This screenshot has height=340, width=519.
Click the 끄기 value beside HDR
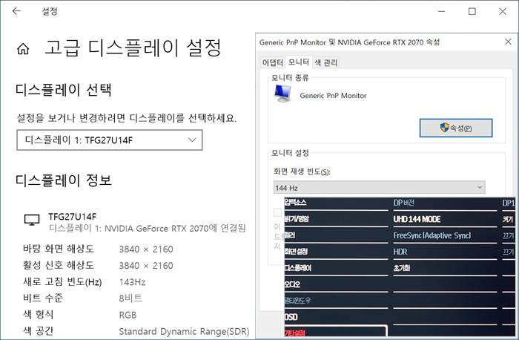508,252
